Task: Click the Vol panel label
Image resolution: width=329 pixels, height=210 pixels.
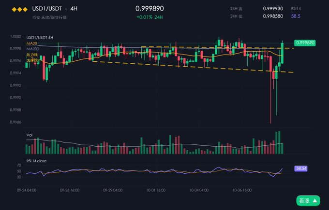Action: pos(30,135)
